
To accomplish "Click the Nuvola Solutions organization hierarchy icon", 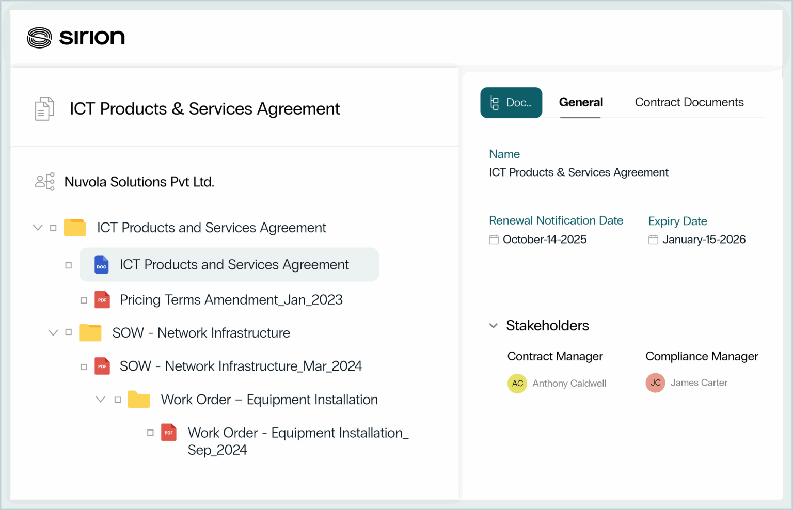I will (x=45, y=182).
